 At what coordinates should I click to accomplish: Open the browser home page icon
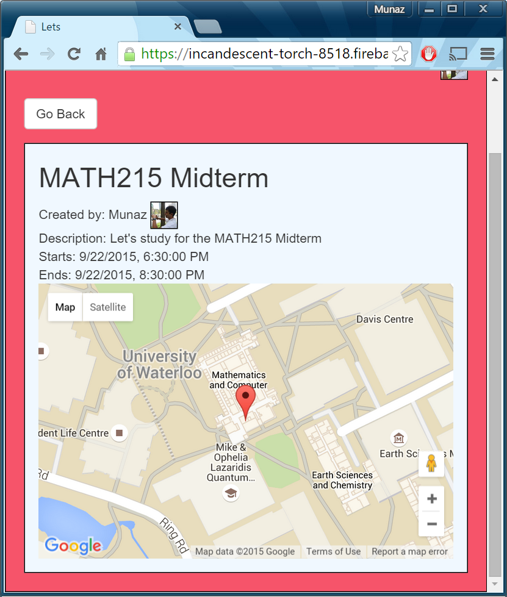(101, 54)
